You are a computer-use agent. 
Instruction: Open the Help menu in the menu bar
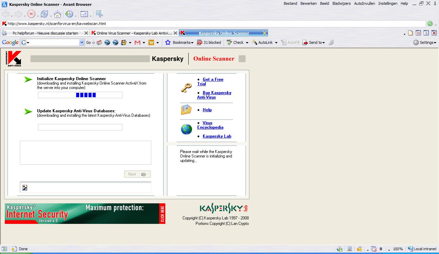(x=404, y=3)
